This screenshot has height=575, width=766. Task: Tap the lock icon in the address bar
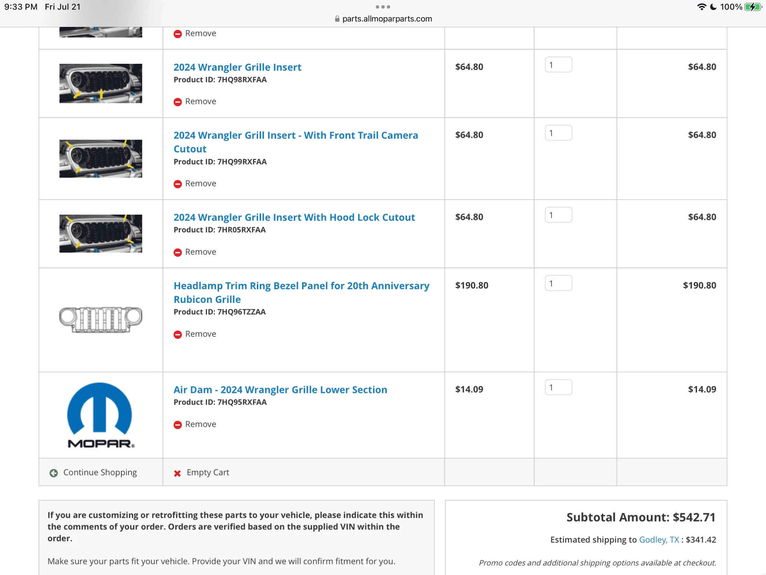(337, 19)
